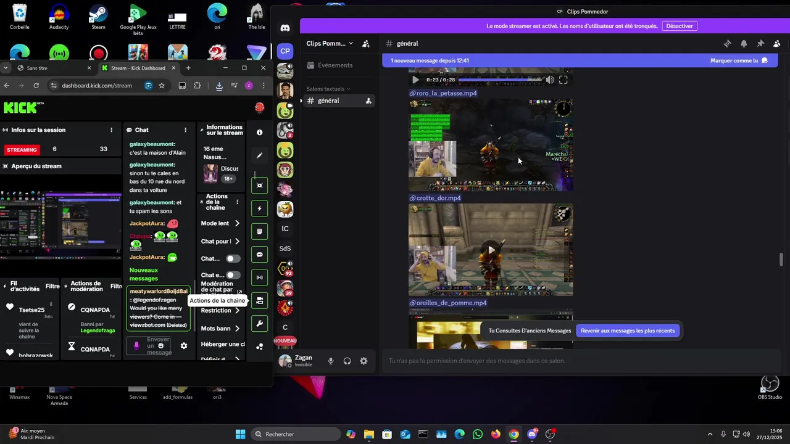Click Revenir aux messages les plus récents
790x444 pixels.
[628, 331]
